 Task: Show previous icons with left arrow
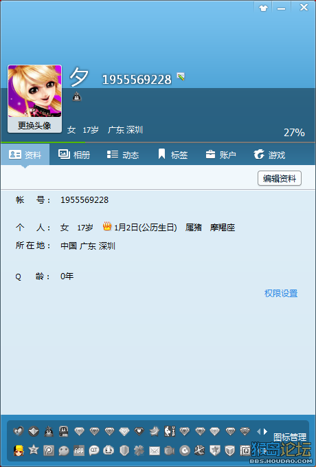(258, 431)
